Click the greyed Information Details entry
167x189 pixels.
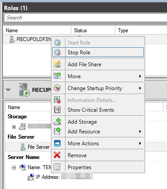pyautogui.click(x=98, y=100)
